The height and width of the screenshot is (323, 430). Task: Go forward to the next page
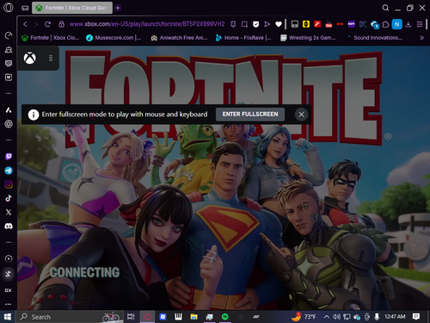point(36,24)
